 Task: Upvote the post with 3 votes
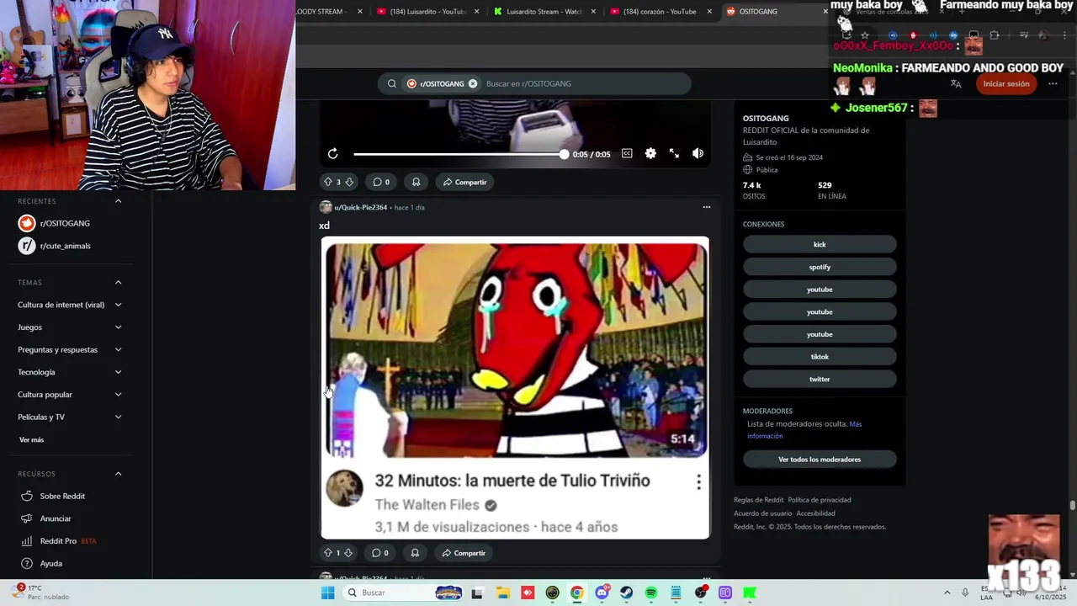[x=328, y=182]
